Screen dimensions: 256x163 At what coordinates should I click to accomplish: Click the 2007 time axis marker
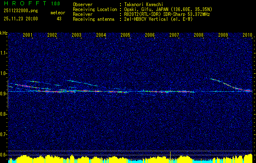pyautogui.click(x=174, y=35)
